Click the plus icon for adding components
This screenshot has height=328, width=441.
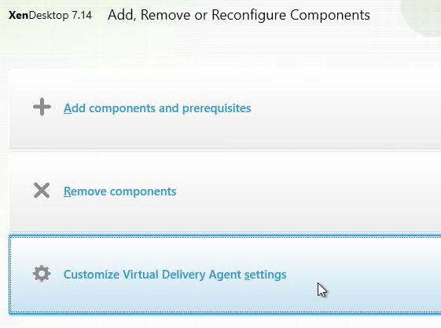tap(42, 107)
